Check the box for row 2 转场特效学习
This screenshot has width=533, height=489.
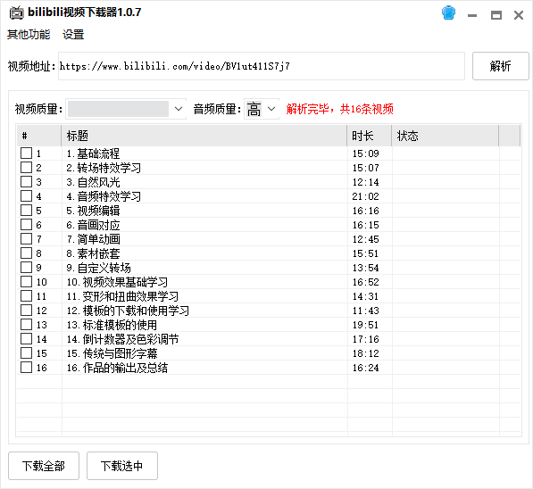[x=26, y=168]
